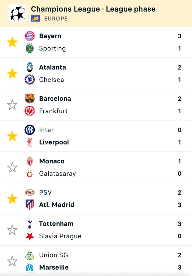Click the Marseille club crest
Viewport: 192px width, 276px height.
[x=30, y=267]
